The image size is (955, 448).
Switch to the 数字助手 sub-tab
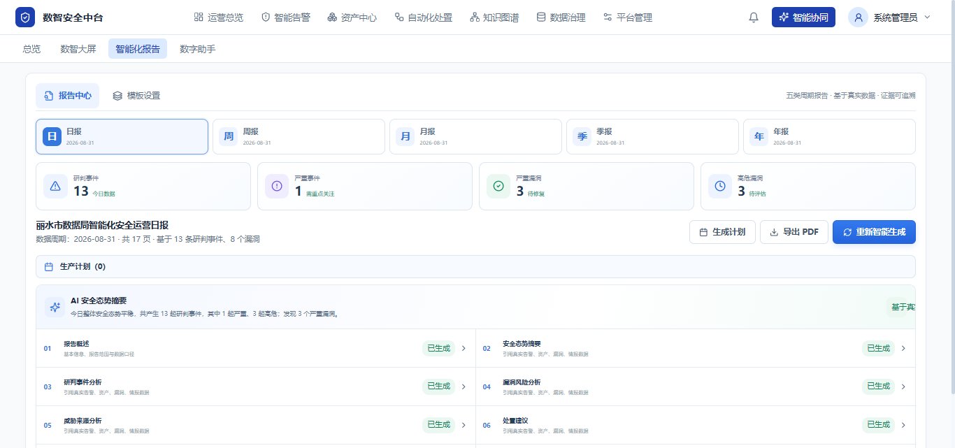click(x=197, y=49)
